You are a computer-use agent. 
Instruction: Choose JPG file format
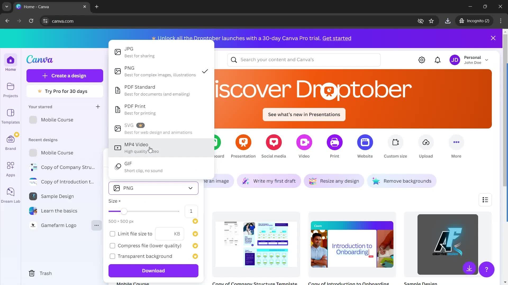click(161, 52)
